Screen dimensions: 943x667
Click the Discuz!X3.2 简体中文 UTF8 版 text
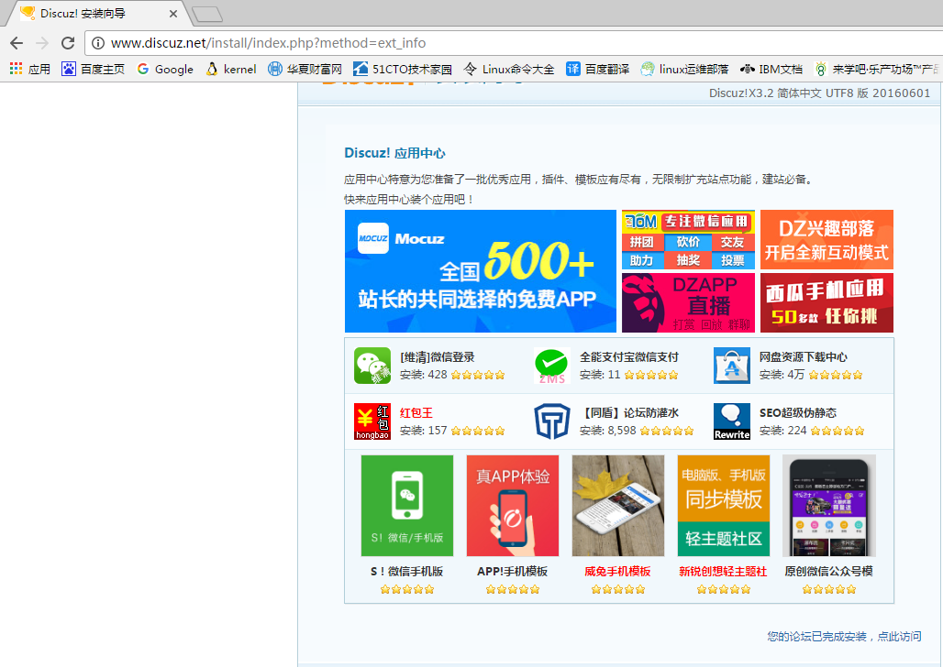tap(819, 93)
